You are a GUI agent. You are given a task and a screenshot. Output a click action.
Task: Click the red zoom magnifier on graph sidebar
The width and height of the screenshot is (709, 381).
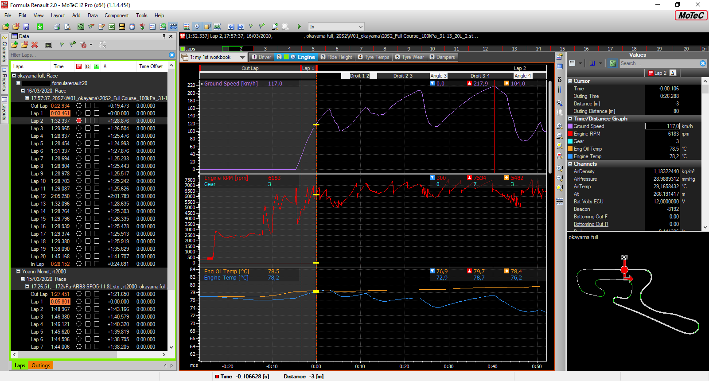[560, 156]
